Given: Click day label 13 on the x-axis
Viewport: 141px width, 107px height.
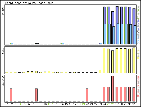Looking at the screenshot, I should [x=58, y=104].
